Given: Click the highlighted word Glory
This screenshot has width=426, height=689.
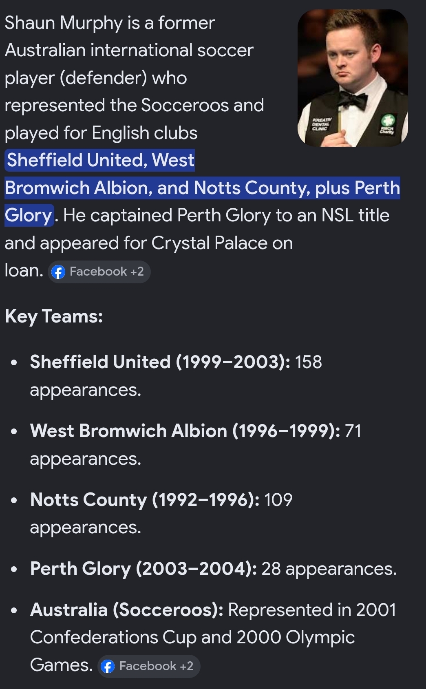Looking at the screenshot, I should (x=29, y=215).
